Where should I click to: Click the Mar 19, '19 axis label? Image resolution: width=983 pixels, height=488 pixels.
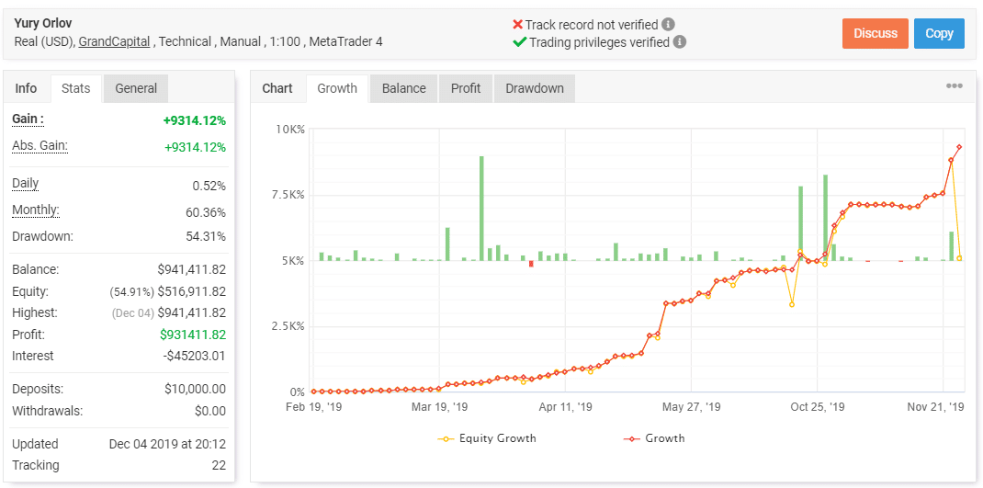point(439,407)
